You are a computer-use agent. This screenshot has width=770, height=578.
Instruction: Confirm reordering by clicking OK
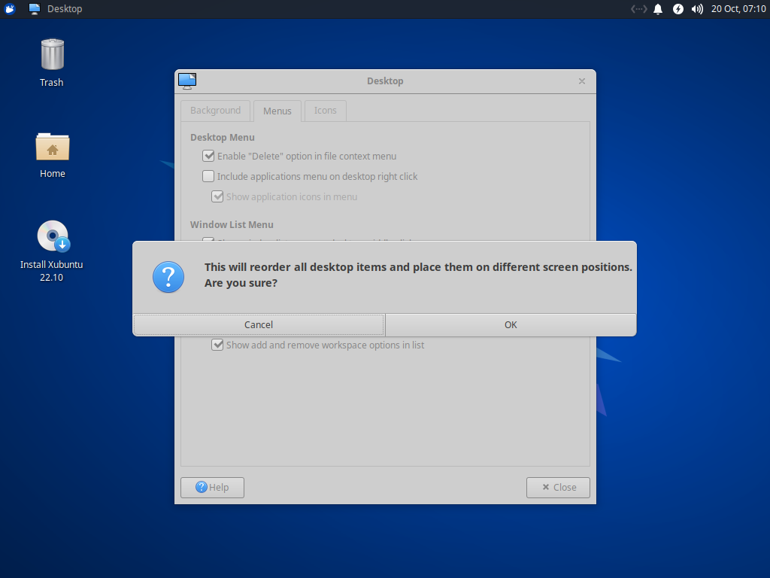point(511,324)
